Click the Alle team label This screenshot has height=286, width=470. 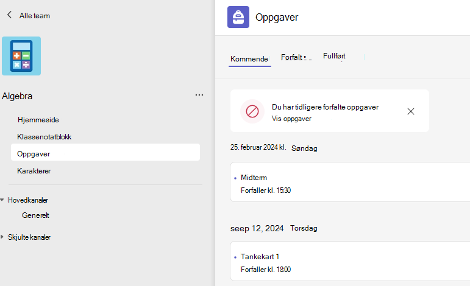pyautogui.click(x=35, y=16)
